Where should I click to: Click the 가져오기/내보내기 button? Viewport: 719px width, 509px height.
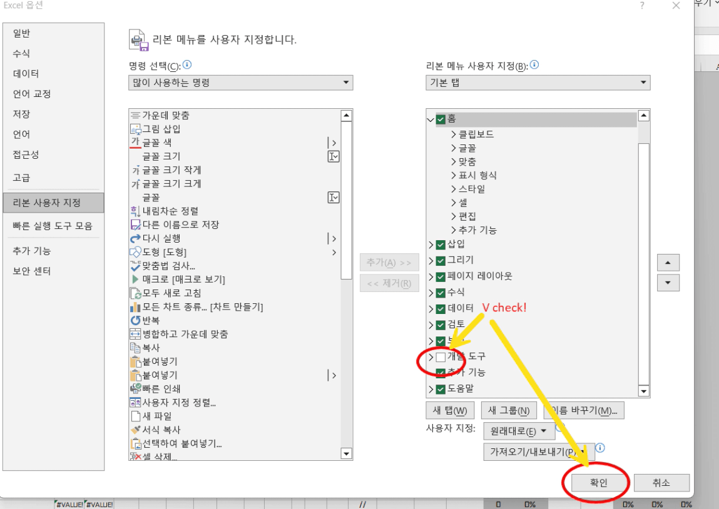click(x=539, y=451)
